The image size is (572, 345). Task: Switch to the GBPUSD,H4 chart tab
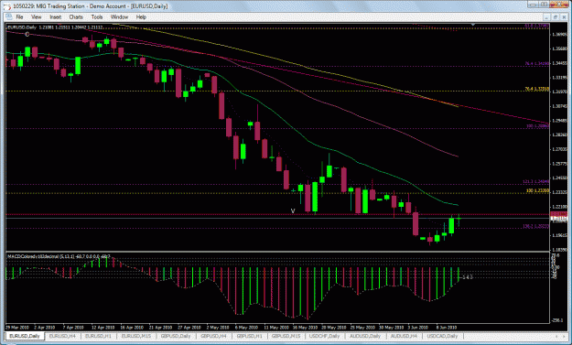click(213, 336)
